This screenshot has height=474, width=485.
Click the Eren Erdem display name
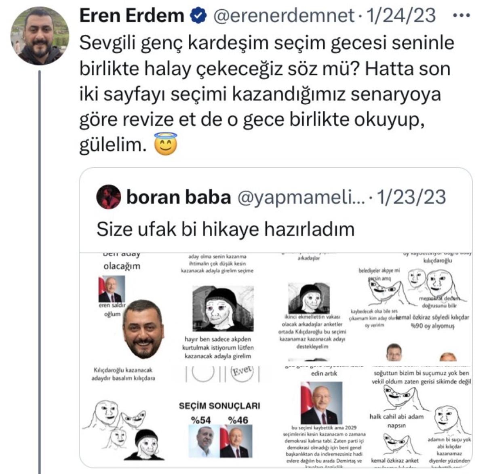[132, 16]
